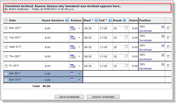The height and width of the screenshot is (105, 178).
Task: Click the Start column info icon
Action: coord(96,20)
